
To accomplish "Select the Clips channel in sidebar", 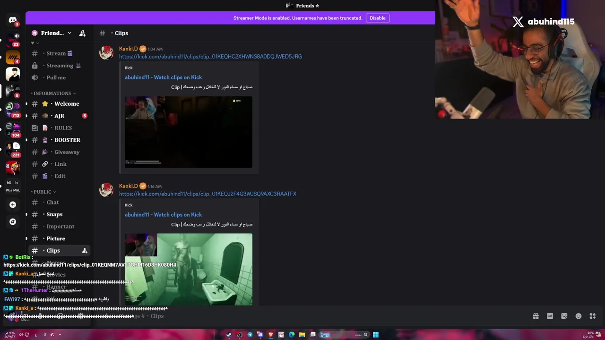I will pyautogui.click(x=60, y=251).
